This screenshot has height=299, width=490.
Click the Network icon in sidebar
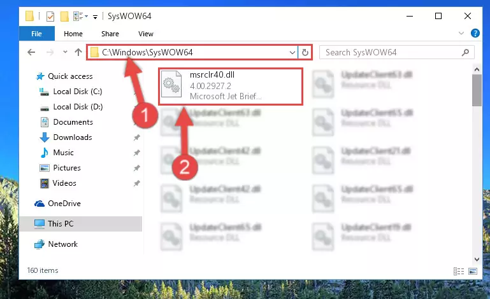click(40, 244)
